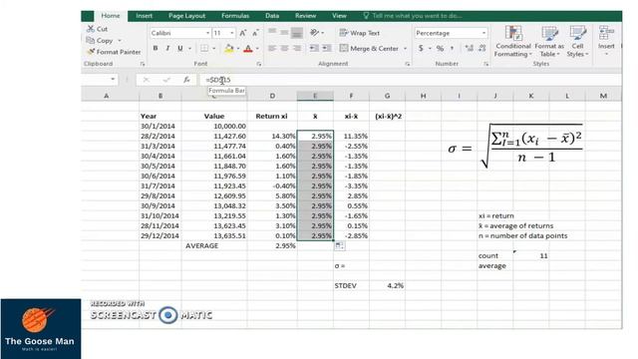Open Conditional Formatting menu
This screenshot has height=359, width=638.
513,41
